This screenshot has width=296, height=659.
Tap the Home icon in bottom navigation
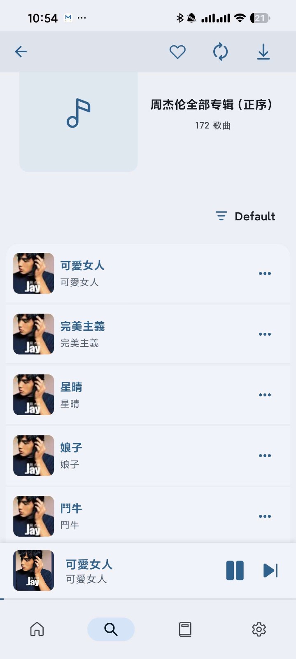(37, 629)
